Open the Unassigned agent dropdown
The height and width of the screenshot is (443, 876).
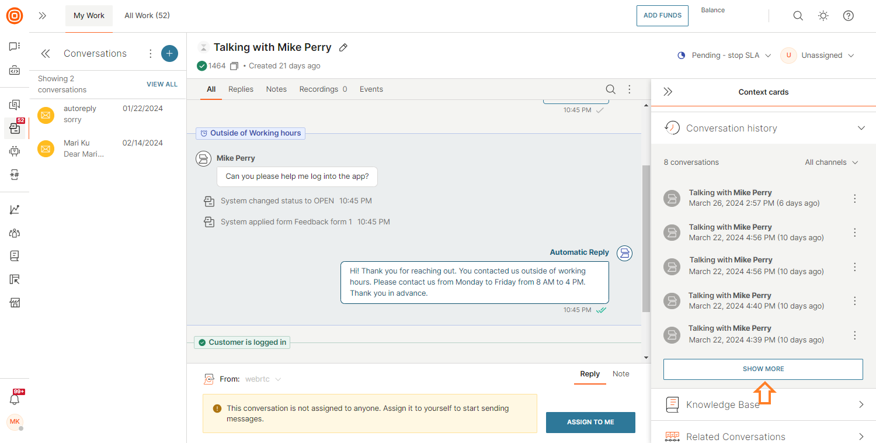(x=818, y=56)
